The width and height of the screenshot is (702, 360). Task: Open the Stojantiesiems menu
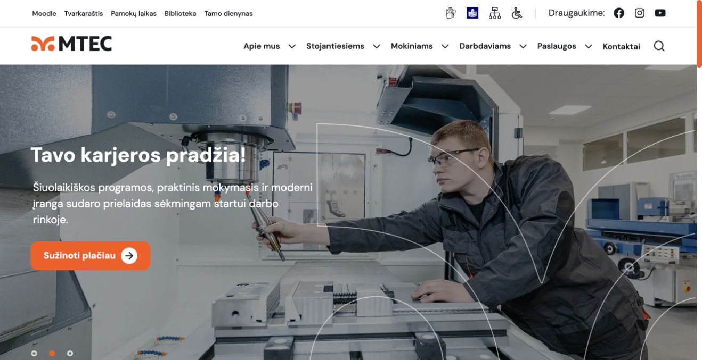point(335,46)
